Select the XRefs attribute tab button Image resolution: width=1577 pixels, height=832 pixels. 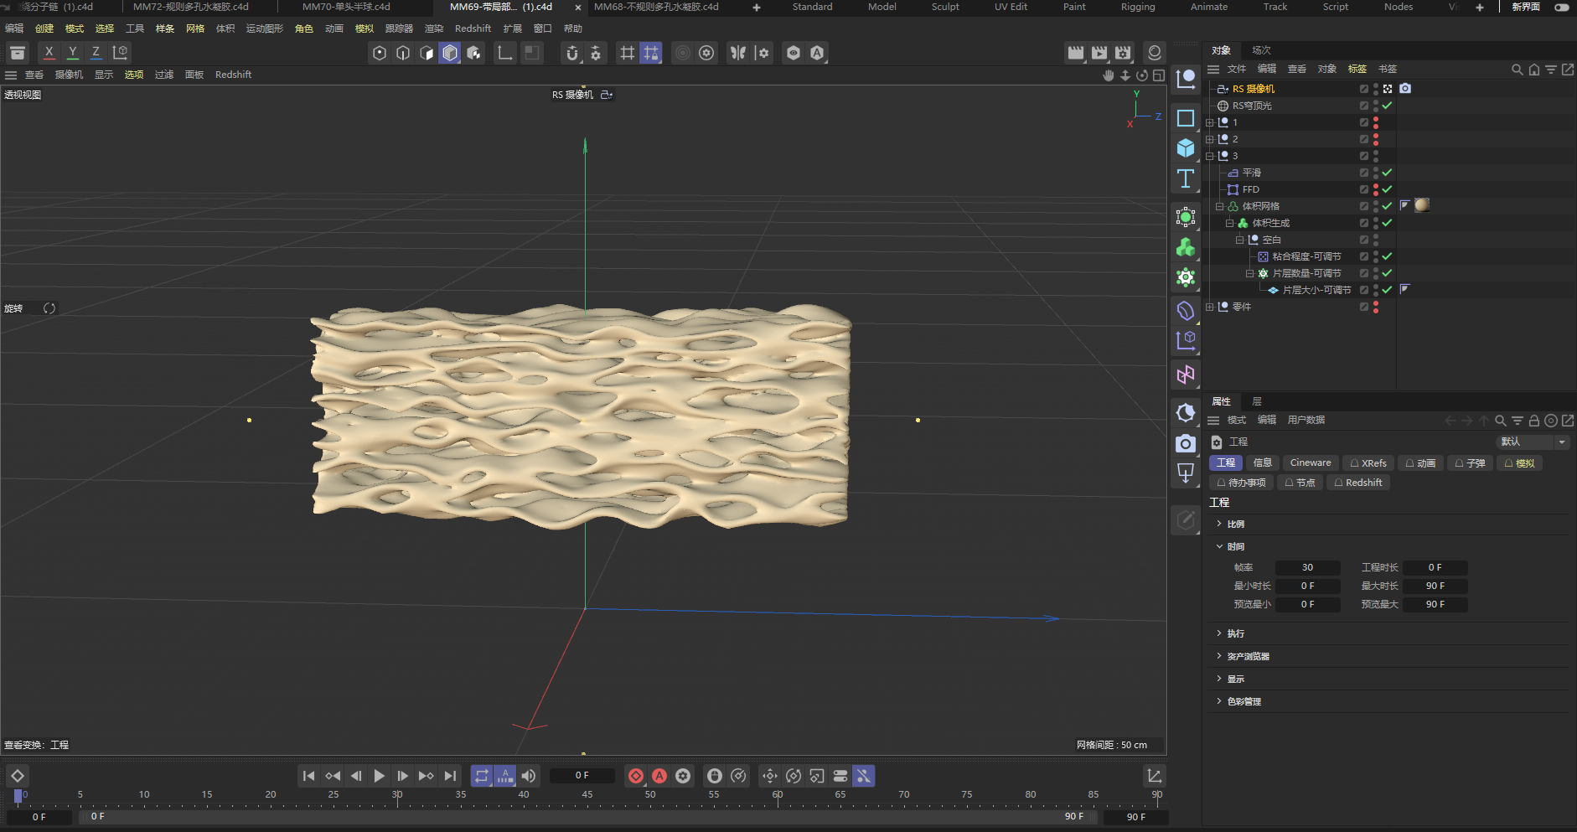point(1368,463)
